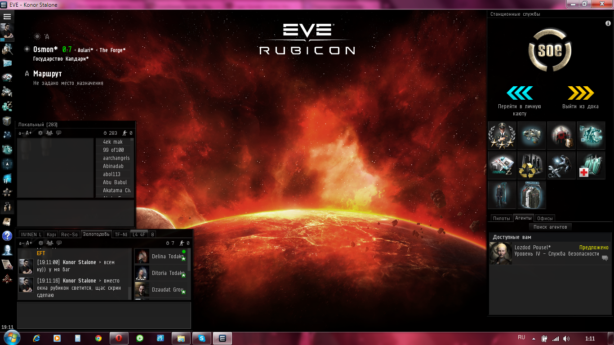Image resolution: width=614 pixels, height=345 pixels.
Task: Open the Journal book Neocom icon
Action: pos(7,221)
